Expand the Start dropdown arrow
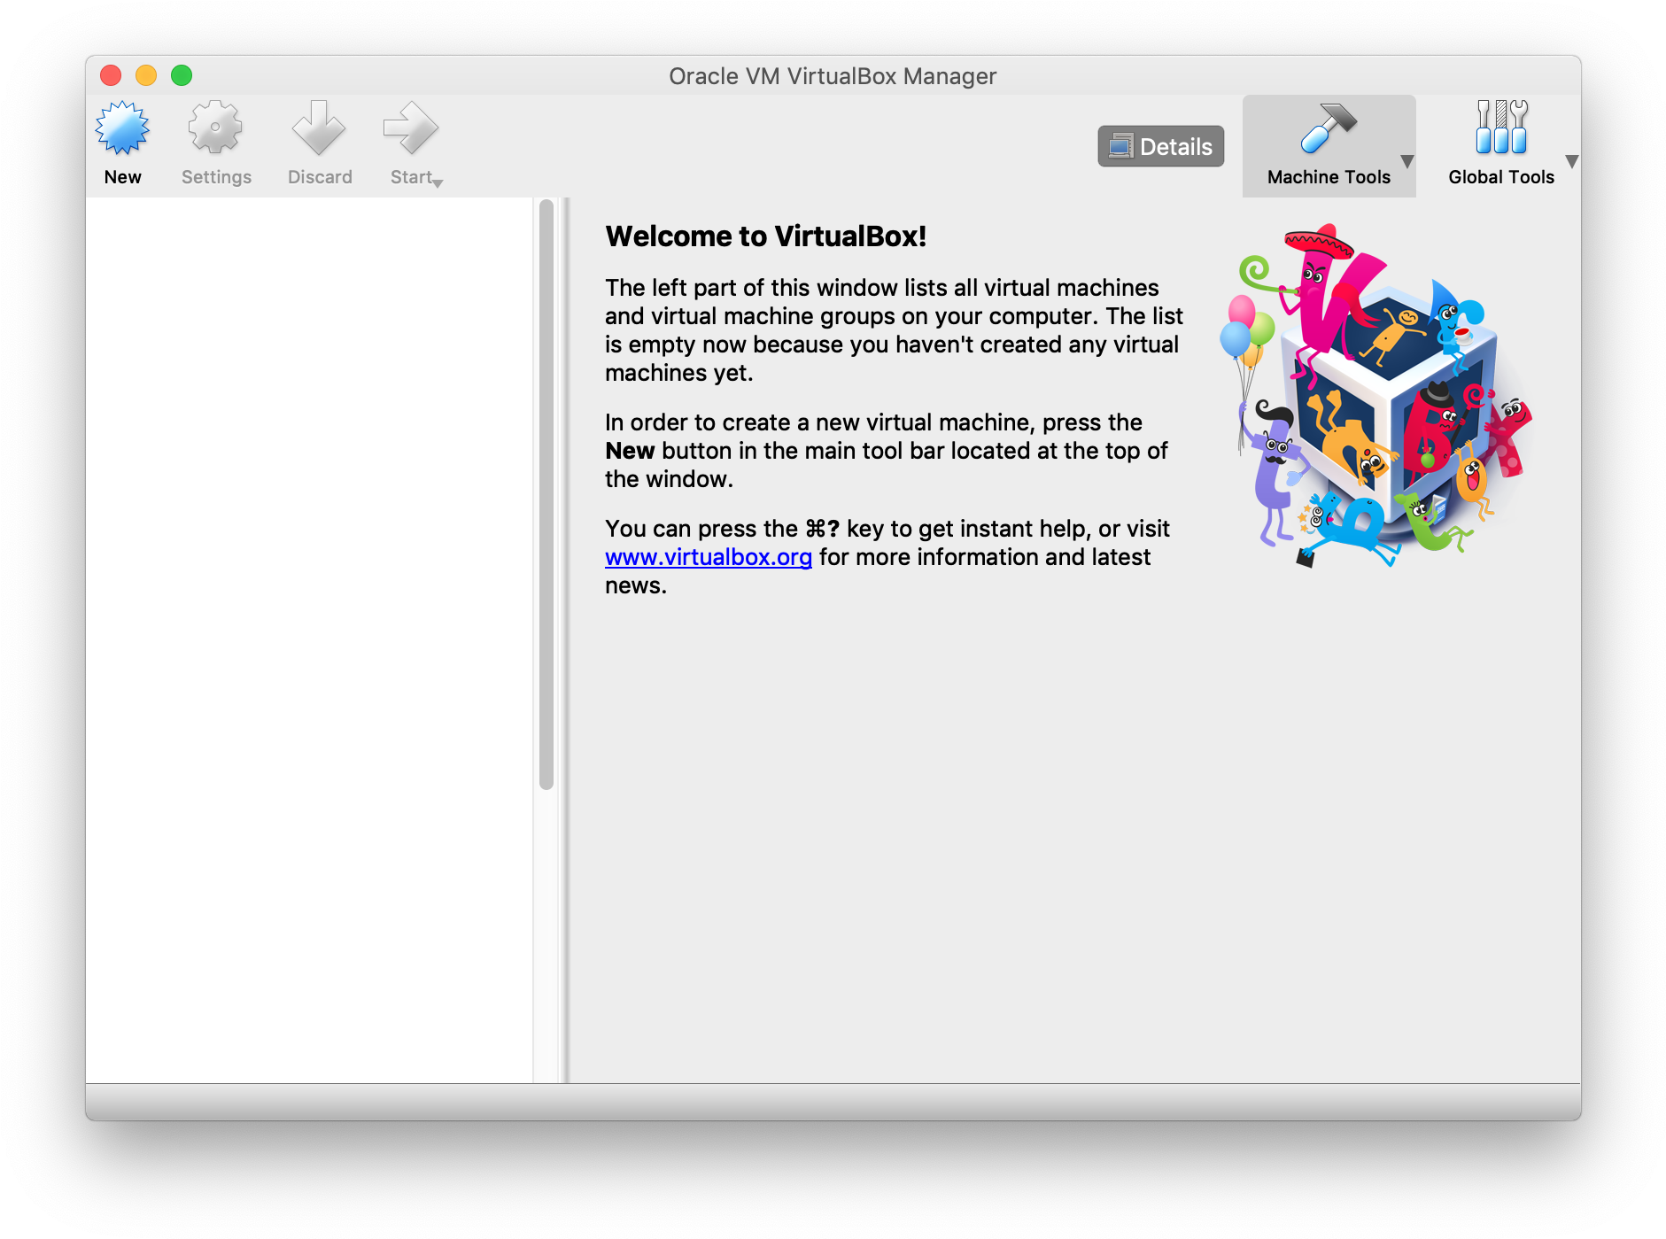The width and height of the screenshot is (1666, 1239). click(x=438, y=182)
